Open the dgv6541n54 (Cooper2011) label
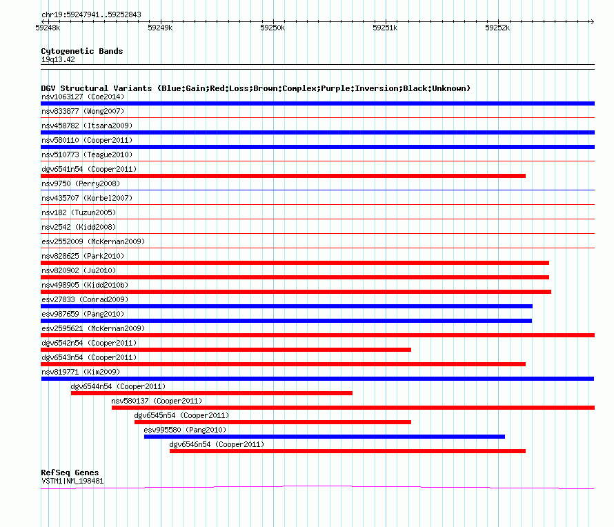The height and width of the screenshot is (527, 614). [89, 169]
